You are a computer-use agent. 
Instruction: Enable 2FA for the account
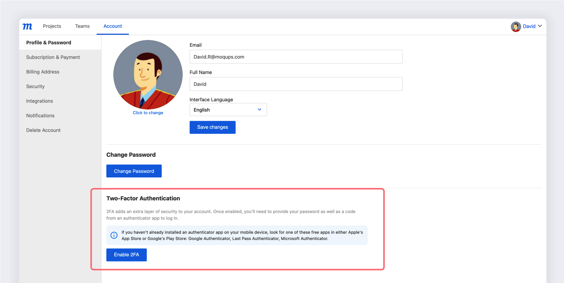(126, 255)
